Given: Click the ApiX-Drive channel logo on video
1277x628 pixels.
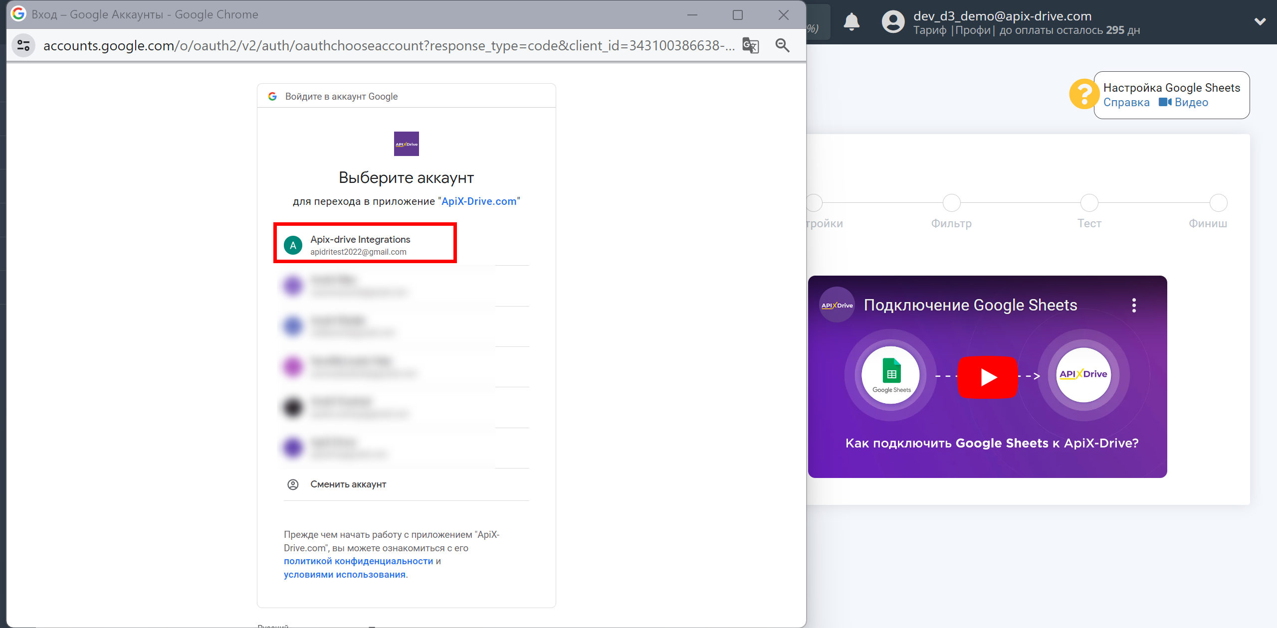Looking at the screenshot, I should click(x=837, y=305).
